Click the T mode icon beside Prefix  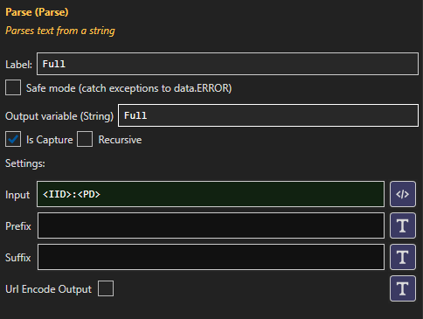403,225
